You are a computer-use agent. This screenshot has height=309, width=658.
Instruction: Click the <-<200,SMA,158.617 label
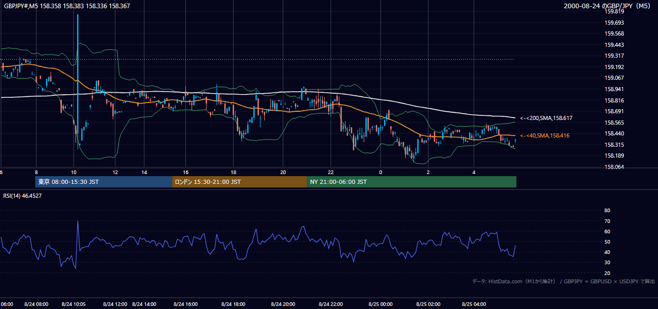[x=546, y=118]
